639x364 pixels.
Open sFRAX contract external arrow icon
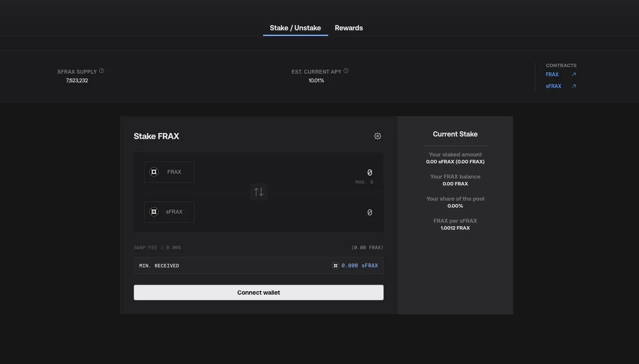[x=574, y=86]
